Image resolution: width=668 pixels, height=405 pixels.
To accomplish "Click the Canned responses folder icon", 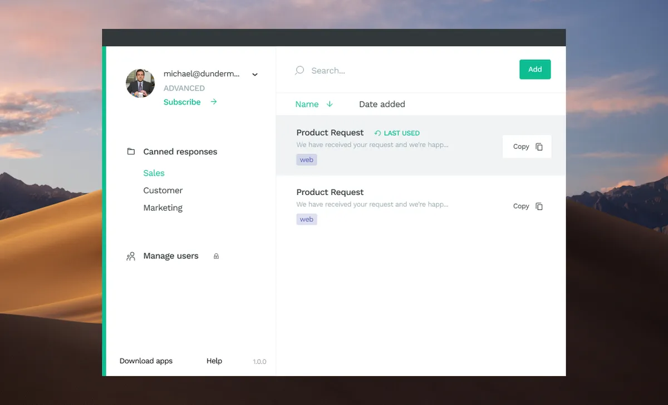I will pos(131,152).
